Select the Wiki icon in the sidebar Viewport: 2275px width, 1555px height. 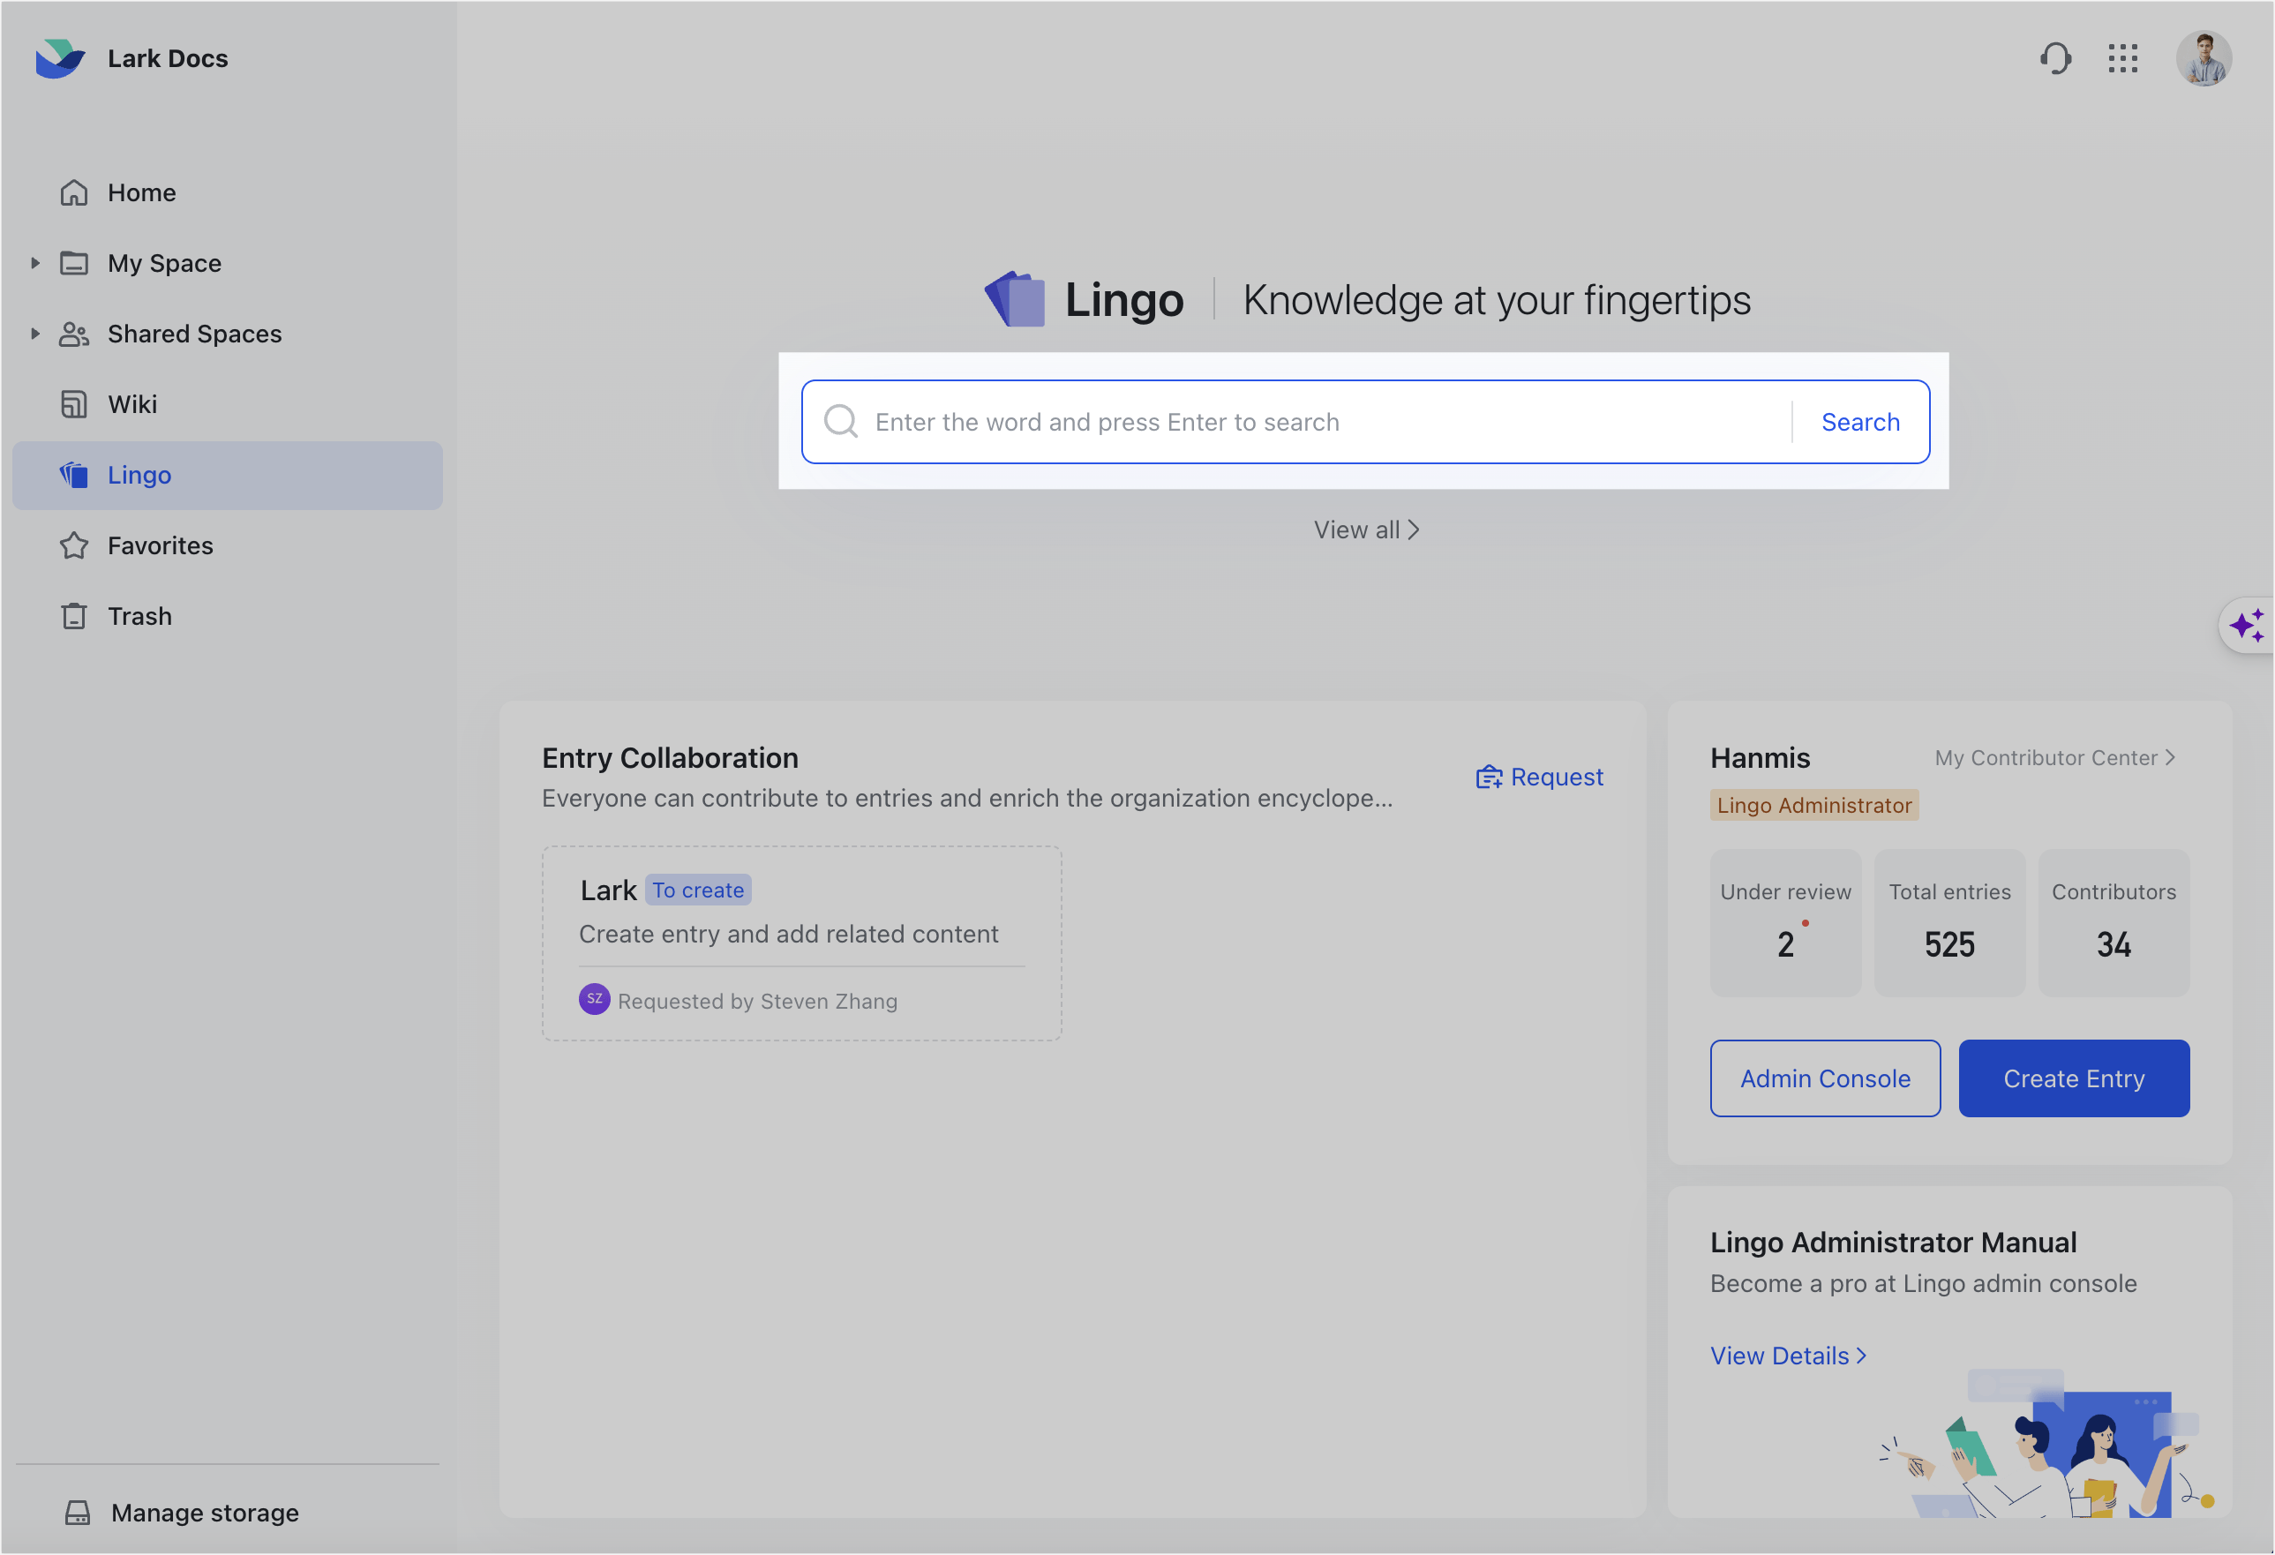(74, 403)
